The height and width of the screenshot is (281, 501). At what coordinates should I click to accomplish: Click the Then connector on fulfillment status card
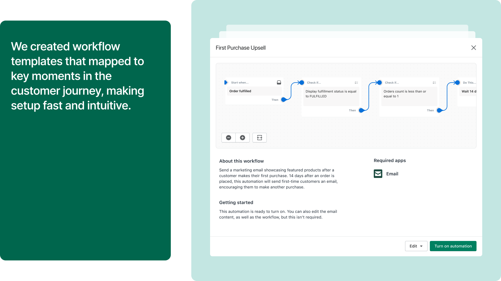[x=361, y=110]
